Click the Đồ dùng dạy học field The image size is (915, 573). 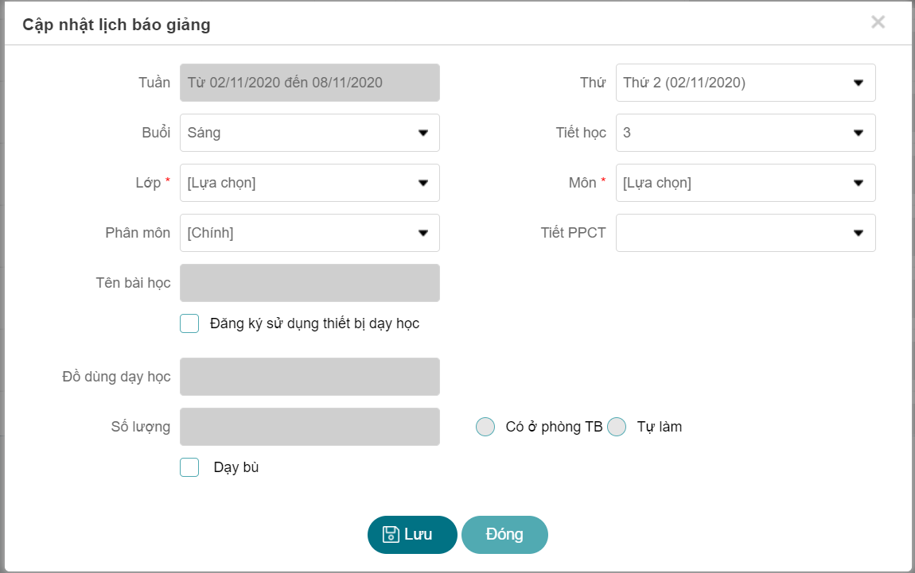point(310,377)
